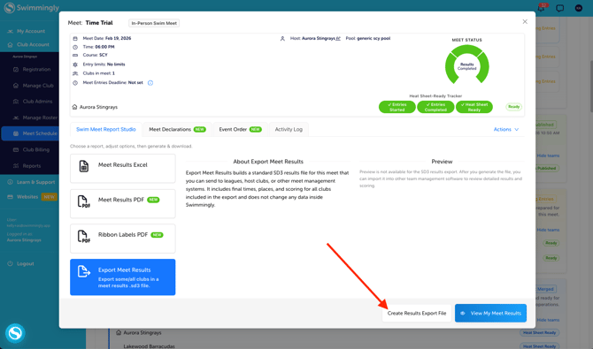Click the info icon beside Meet Entries Deadline
The width and height of the screenshot is (593, 349).
tap(150, 83)
